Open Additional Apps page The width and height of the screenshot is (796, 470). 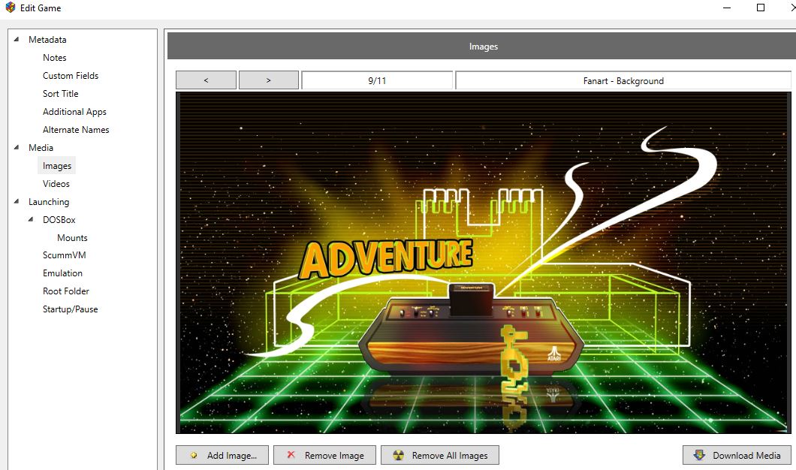[74, 112]
